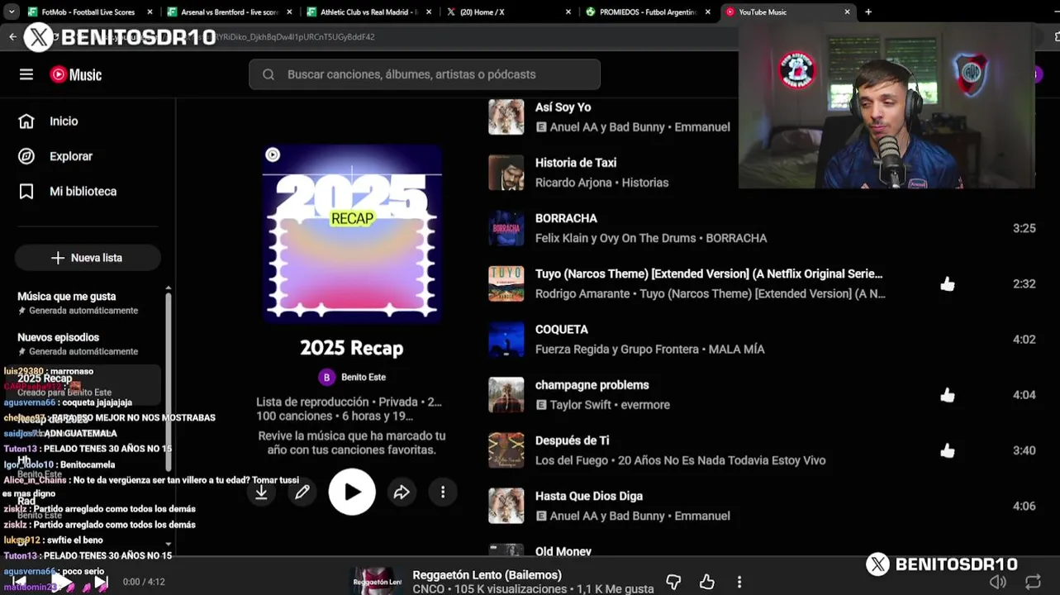The width and height of the screenshot is (1060, 595).
Task: Select Después de Ti song title
Action: point(572,440)
